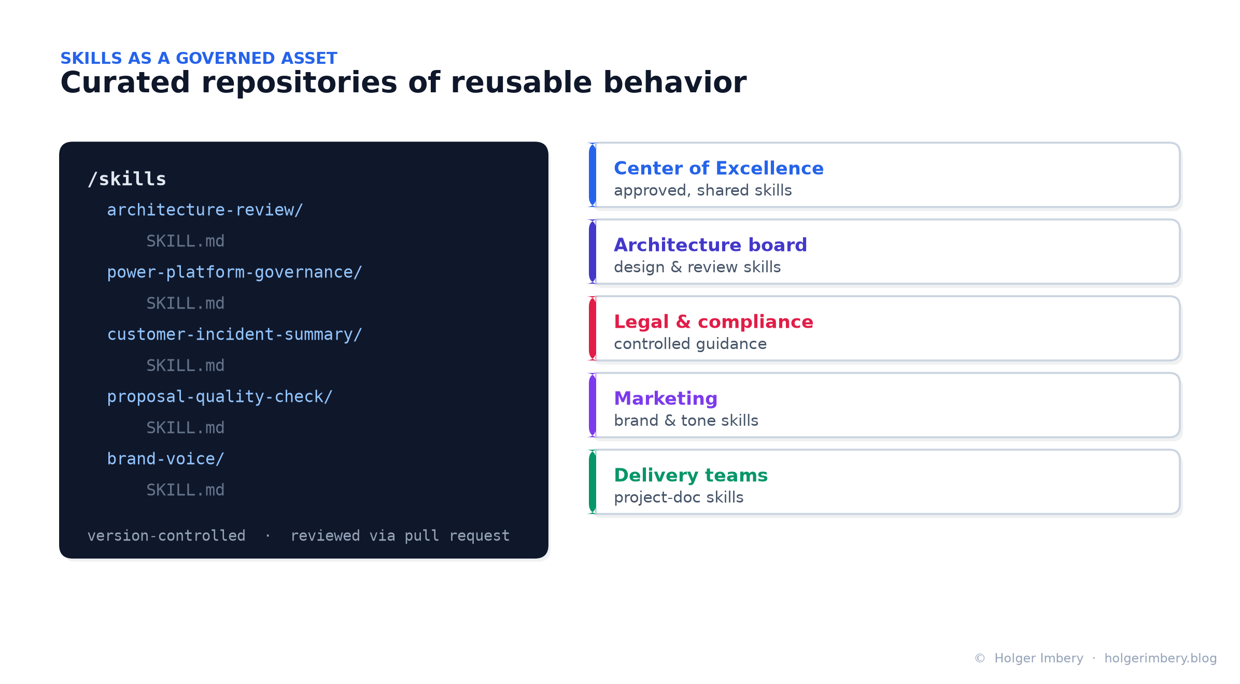
Task: Click the "reviewed via pull request" caption
Action: click(400, 536)
